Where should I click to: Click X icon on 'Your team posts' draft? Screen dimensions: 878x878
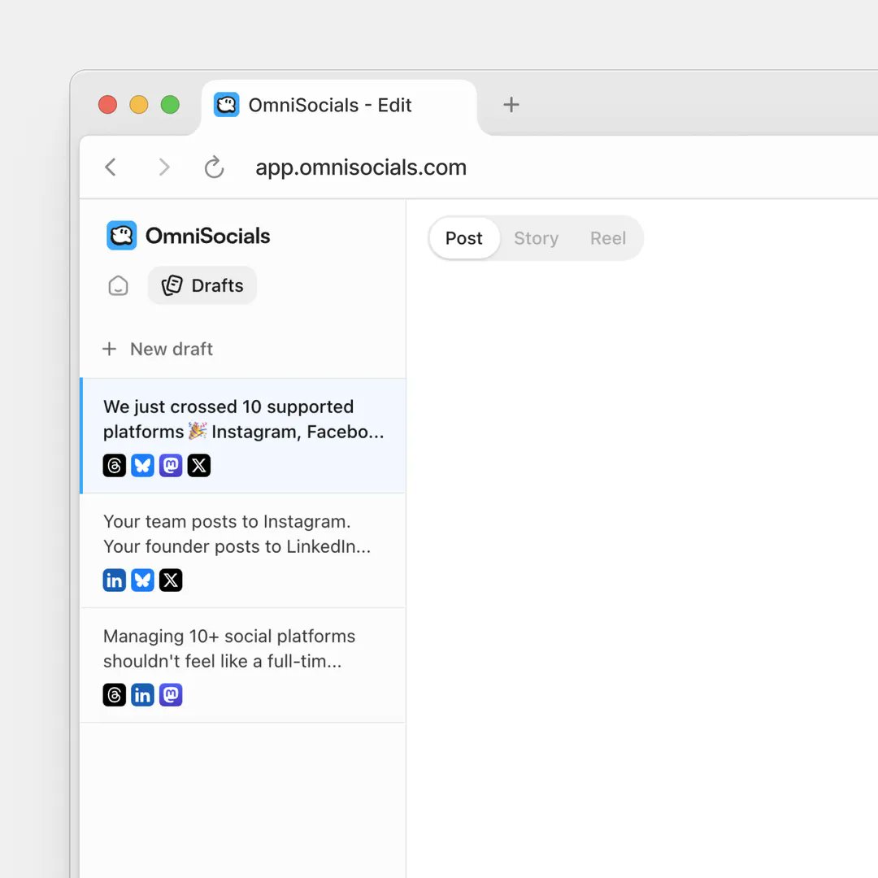171,580
